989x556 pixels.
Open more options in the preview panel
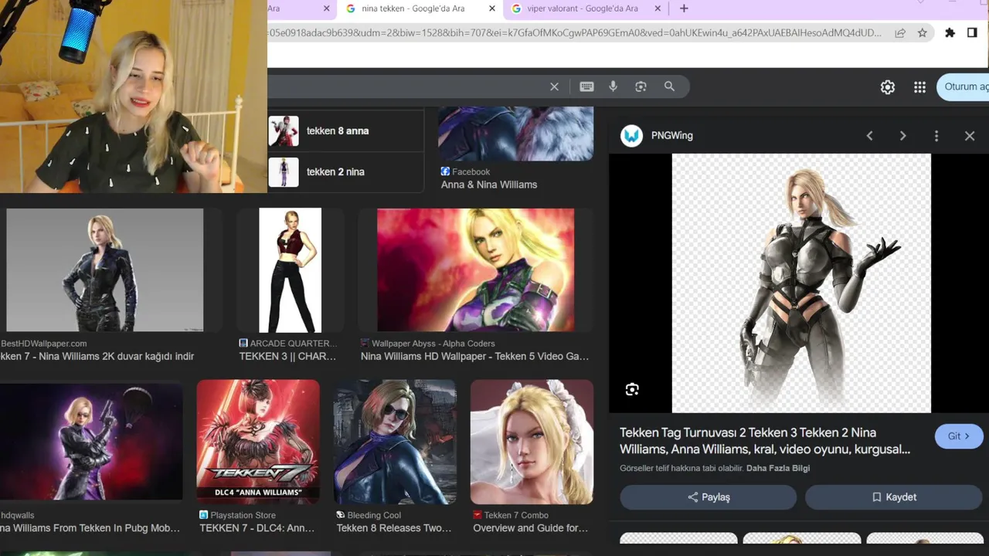936,136
